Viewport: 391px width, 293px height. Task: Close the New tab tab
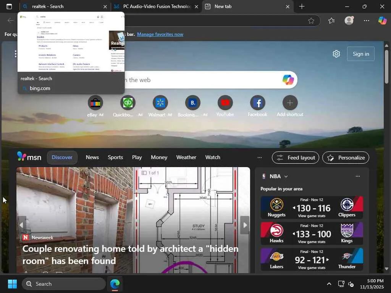click(288, 7)
